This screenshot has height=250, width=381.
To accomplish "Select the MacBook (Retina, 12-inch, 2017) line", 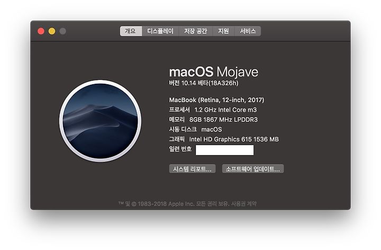I will (216, 100).
